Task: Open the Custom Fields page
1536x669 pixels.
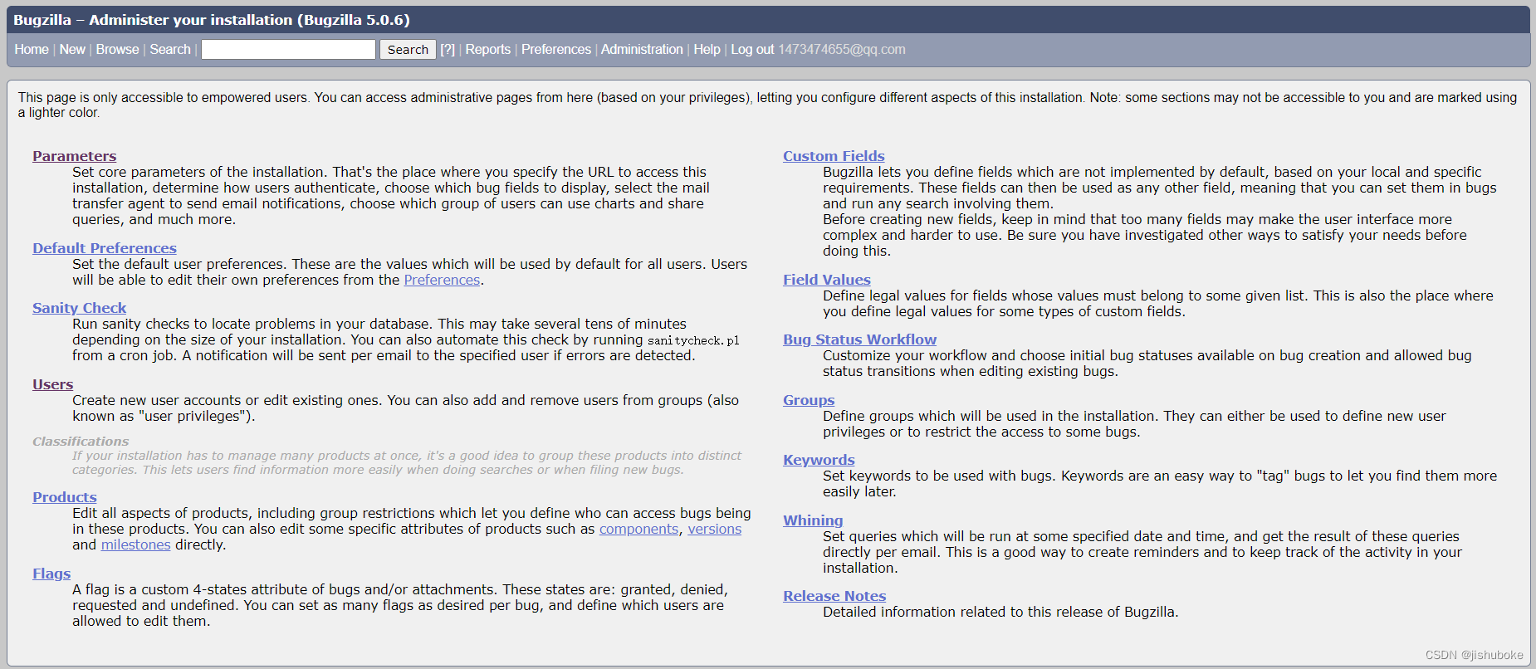Action: (834, 156)
